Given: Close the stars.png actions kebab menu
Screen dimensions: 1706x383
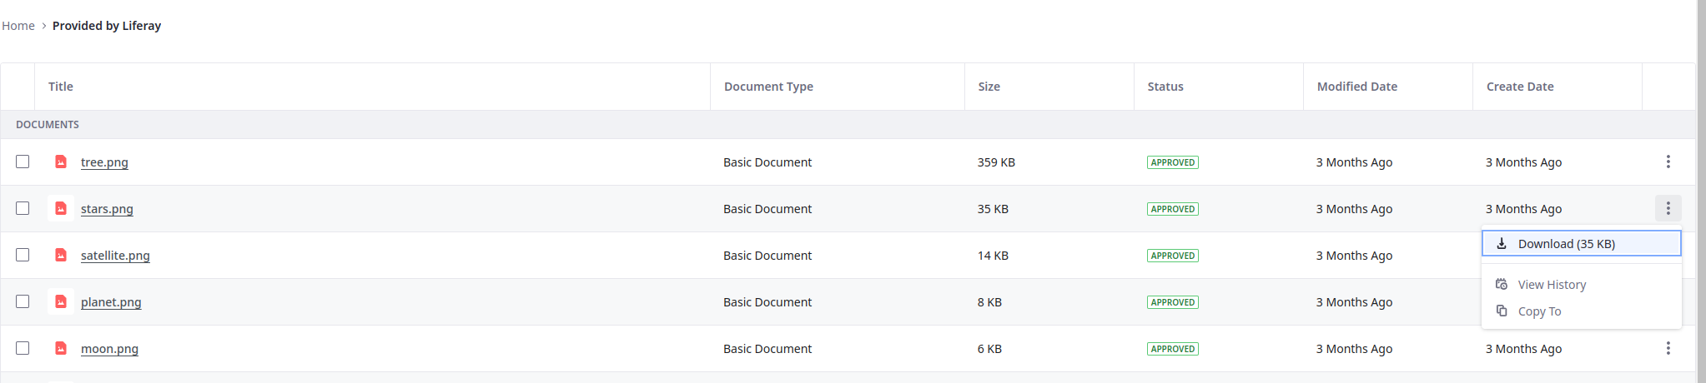Looking at the screenshot, I should [x=1668, y=208].
